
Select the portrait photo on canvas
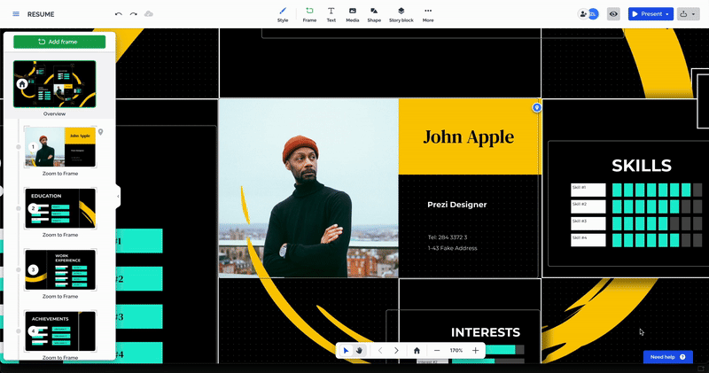(308, 188)
